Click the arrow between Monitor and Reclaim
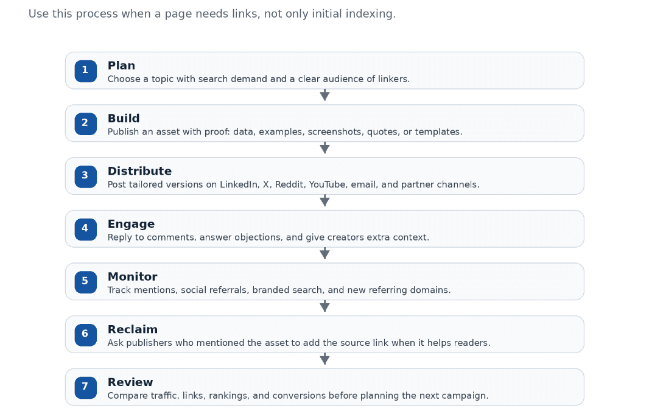Image resolution: width=649 pixels, height=411 pixels. pos(325,306)
